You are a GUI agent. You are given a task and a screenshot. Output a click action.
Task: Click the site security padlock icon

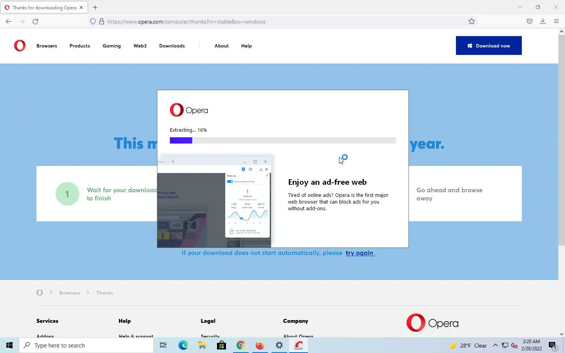(x=102, y=22)
